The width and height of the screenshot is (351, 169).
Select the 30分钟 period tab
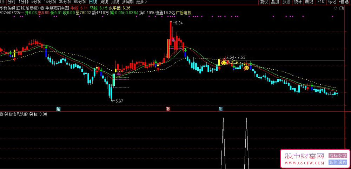(x=65, y=2)
